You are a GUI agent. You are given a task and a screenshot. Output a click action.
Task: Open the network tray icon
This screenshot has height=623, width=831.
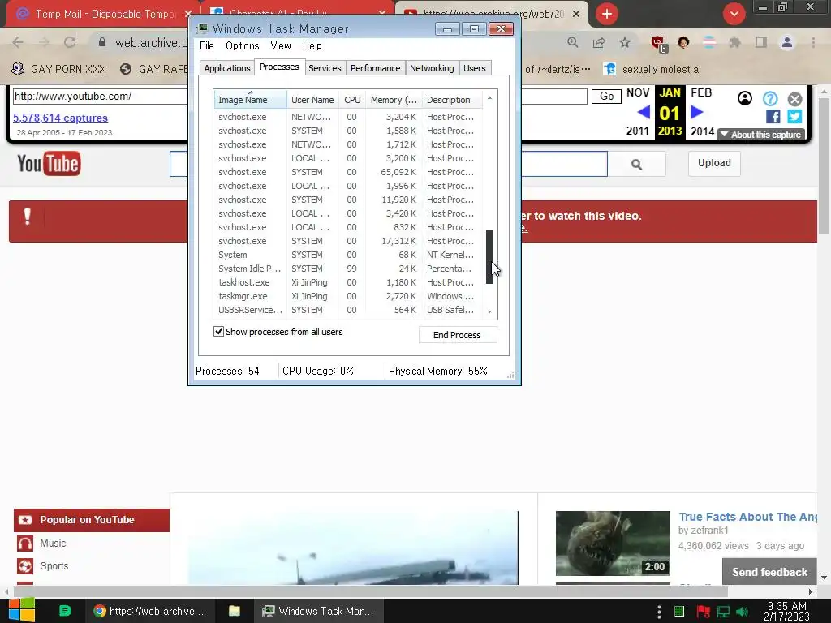[x=723, y=612]
